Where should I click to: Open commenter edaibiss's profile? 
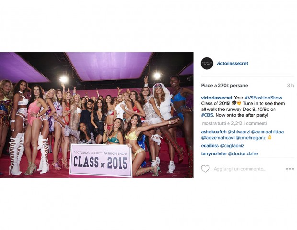coord(210,146)
